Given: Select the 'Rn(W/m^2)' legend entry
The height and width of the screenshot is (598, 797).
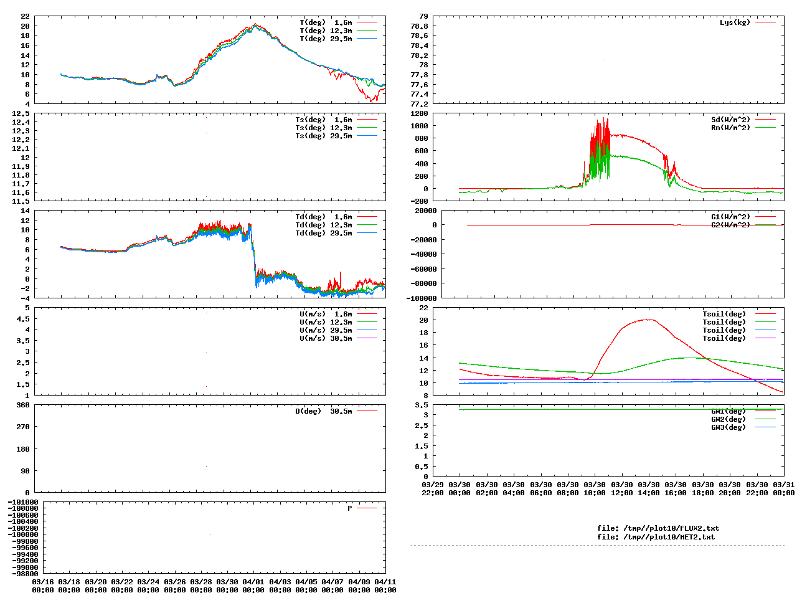Looking at the screenshot, I should [x=731, y=128].
